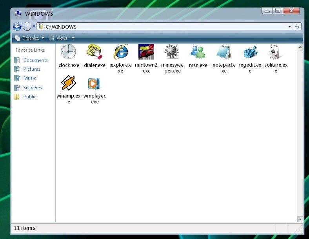Screen dimensions: 309x239
Task: Expand the Views dropdown arrow
Action: tap(73, 38)
